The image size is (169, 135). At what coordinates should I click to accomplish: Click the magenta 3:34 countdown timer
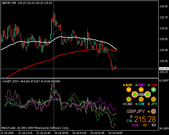[135, 125]
